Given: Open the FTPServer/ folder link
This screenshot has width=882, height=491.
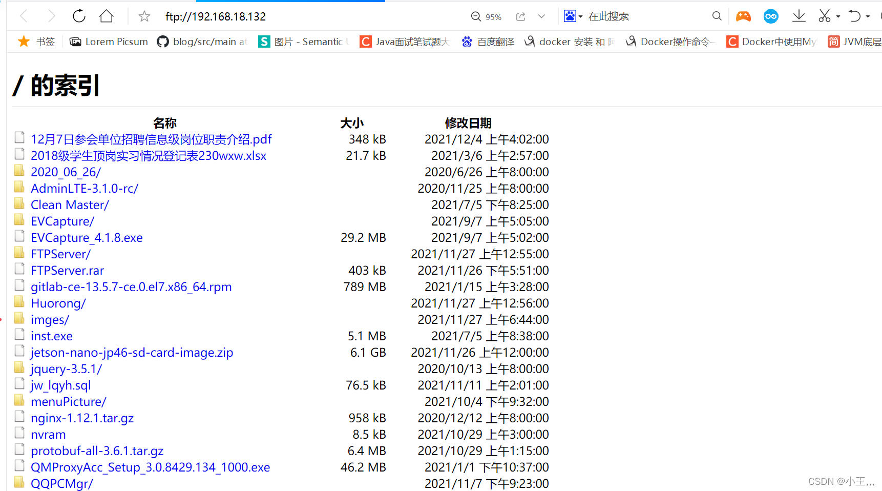Looking at the screenshot, I should (x=60, y=254).
